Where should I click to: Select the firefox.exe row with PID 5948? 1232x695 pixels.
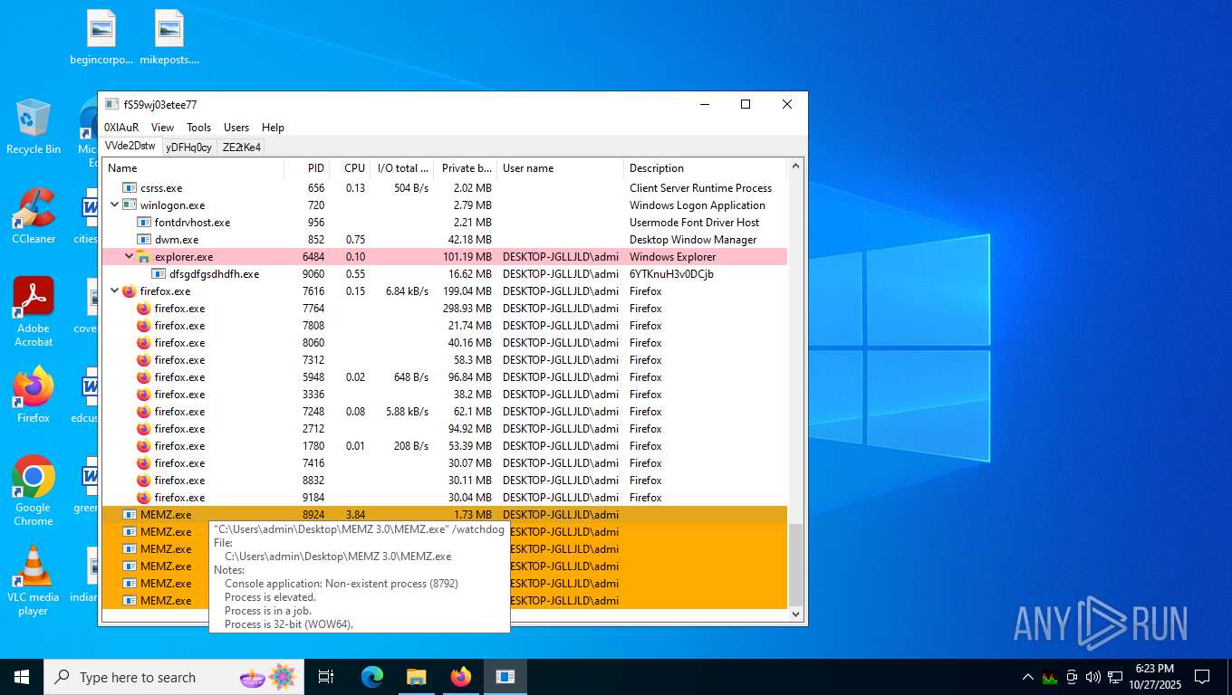pyautogui.click(x=445, y=377)
